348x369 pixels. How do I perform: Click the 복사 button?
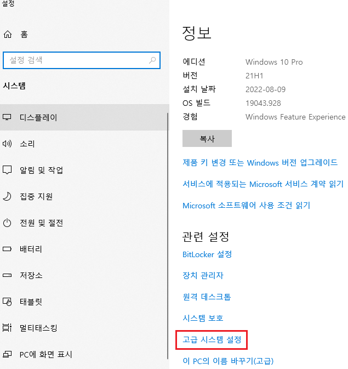(207, 138)
